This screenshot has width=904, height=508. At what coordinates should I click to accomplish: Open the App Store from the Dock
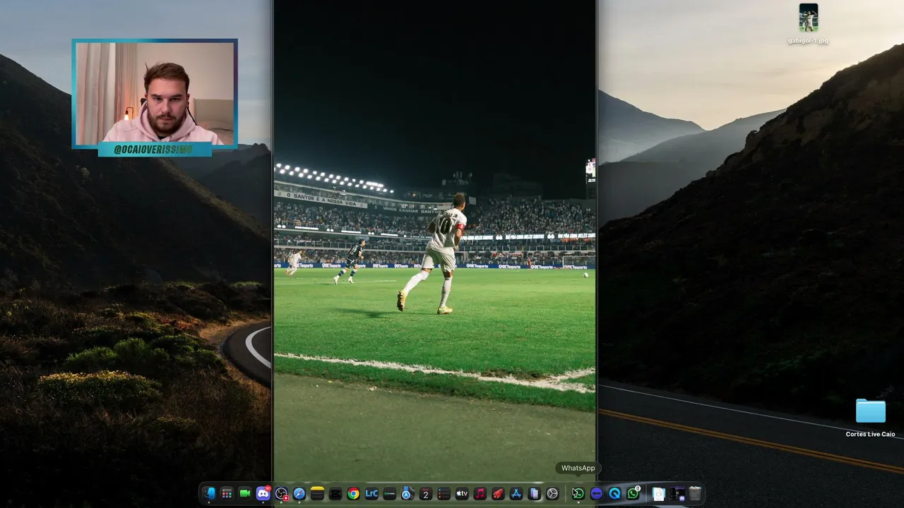pyautogui.click(x=516, y=494)
